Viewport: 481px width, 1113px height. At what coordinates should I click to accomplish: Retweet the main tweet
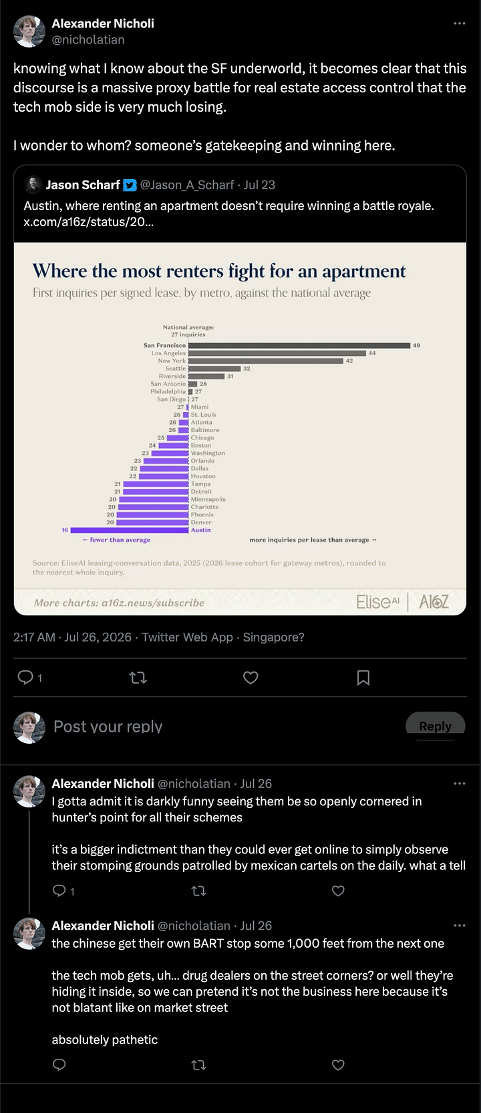(138, 678)
